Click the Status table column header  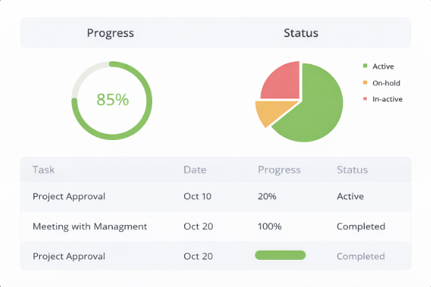[353, 170]
